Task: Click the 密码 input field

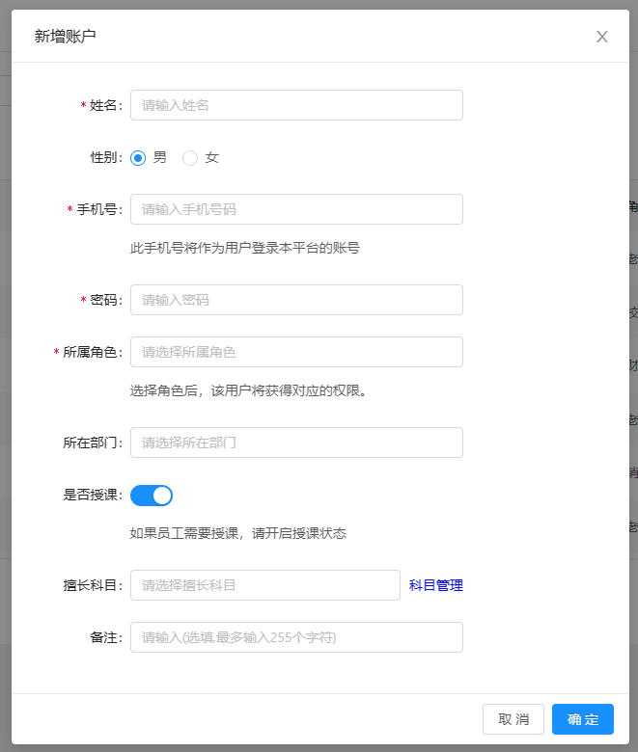Action: 296,300
